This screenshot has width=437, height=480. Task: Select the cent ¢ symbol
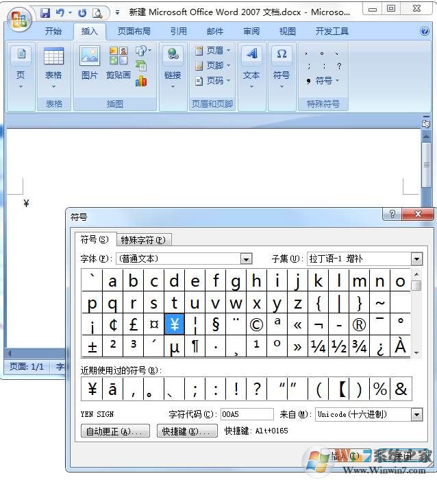[x=113, y=324]
